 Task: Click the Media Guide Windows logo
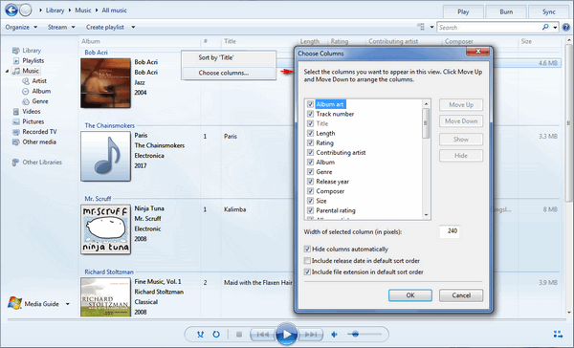tap(14, 303)
